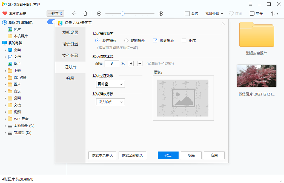The width and height of the screenshot is (284, 183).
Task: Uncheck the 循环播放 checkbox
Action: [155, 41]
